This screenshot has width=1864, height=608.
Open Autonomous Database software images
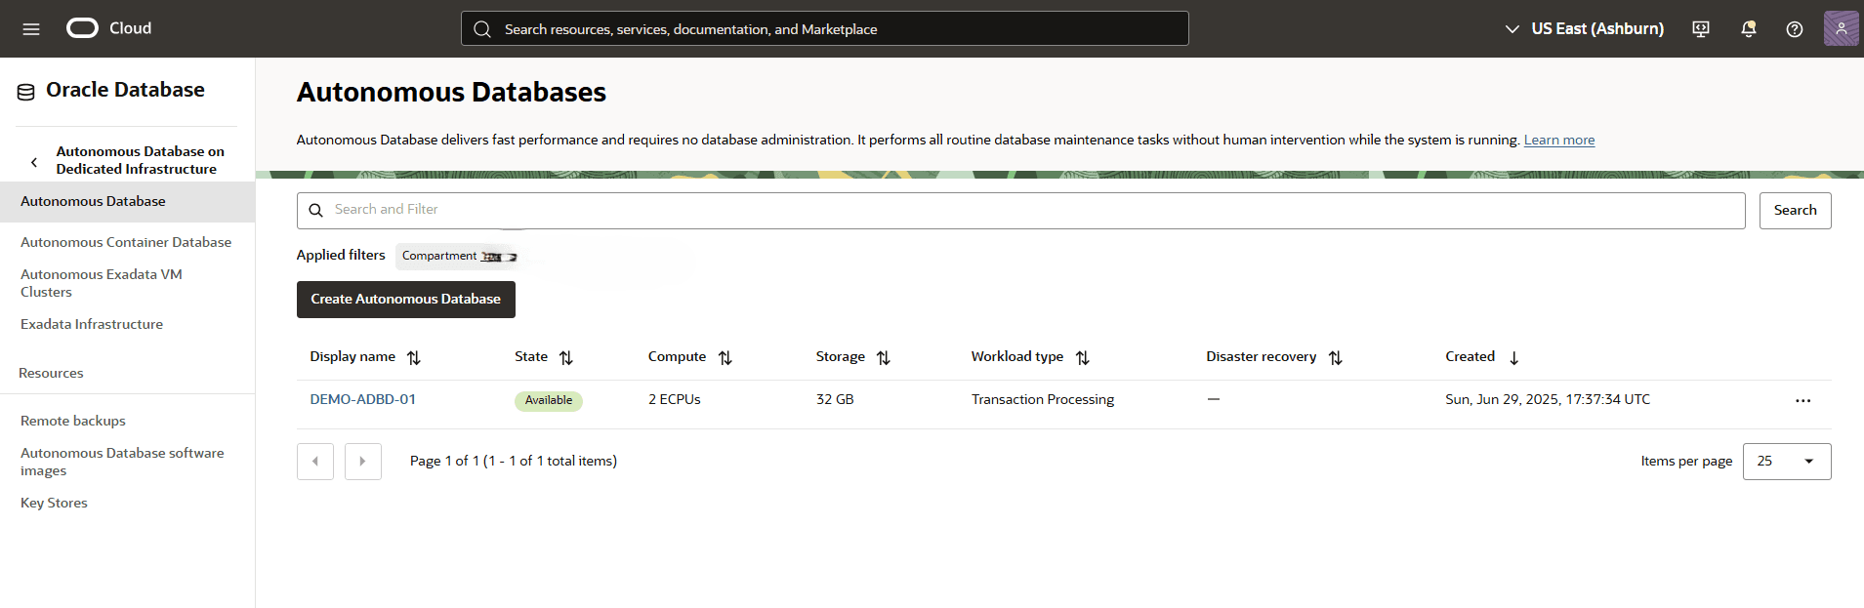[x=122, y=462]
